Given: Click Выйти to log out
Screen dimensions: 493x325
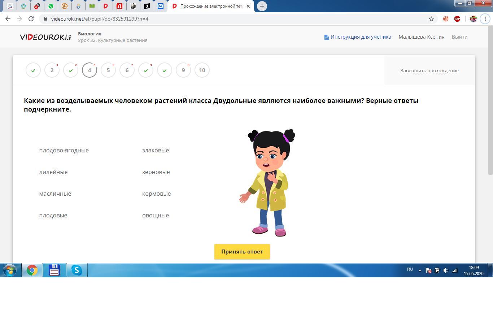Looking at the screenshot, I should pyautogui.click(x=459, y=37).
